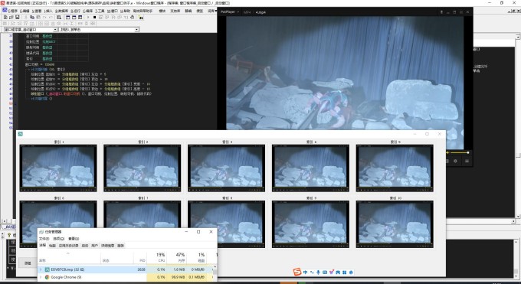
Task: Open the 文件 menu in Task Manager
Action: click(x=44, y=239)
